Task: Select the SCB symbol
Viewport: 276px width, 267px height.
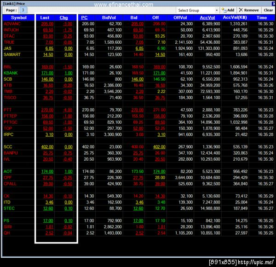Action: click(x=8, y=79)
